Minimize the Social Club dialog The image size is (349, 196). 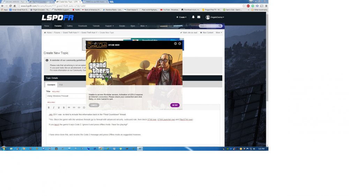point(176,44)
